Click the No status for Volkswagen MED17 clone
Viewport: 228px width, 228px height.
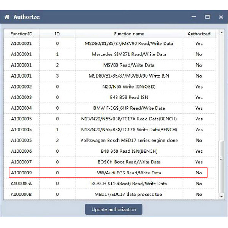pyautogui.click(x=199, y=140)
